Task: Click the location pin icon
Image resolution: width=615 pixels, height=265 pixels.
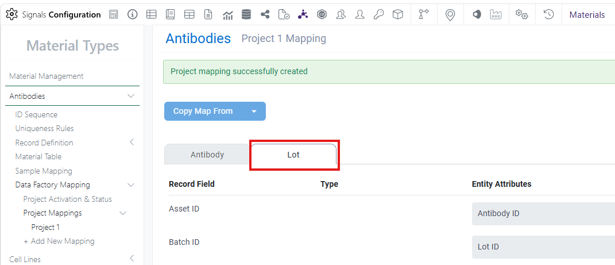Action: [450, 15]
